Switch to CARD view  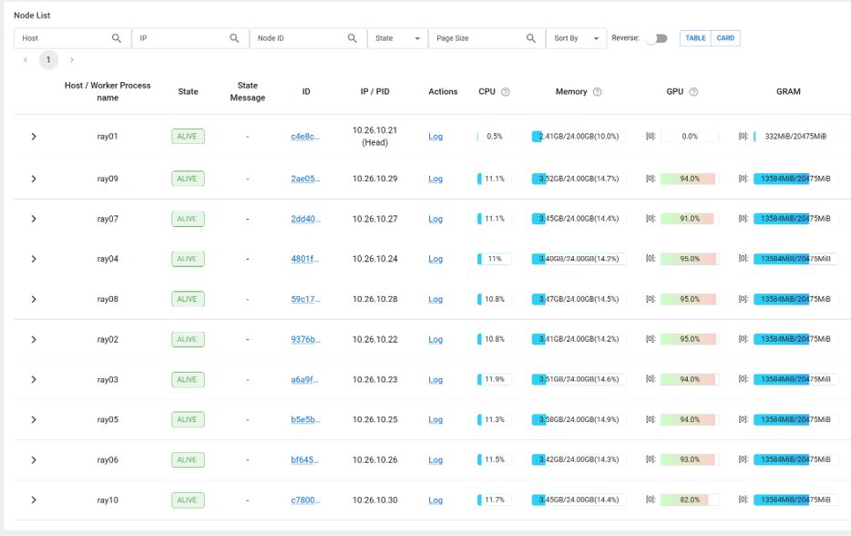[x=725, y=38]
